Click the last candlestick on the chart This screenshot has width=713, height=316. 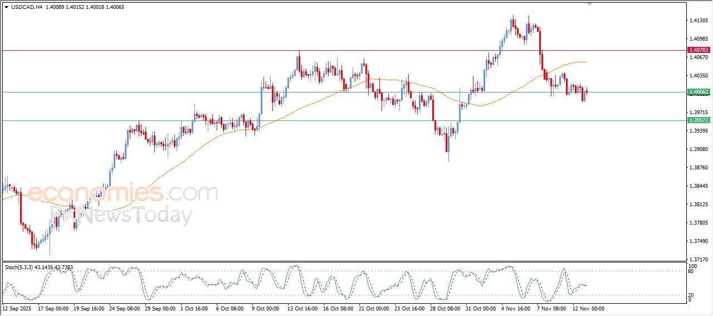pyautogui.click(x=587, y=92)
